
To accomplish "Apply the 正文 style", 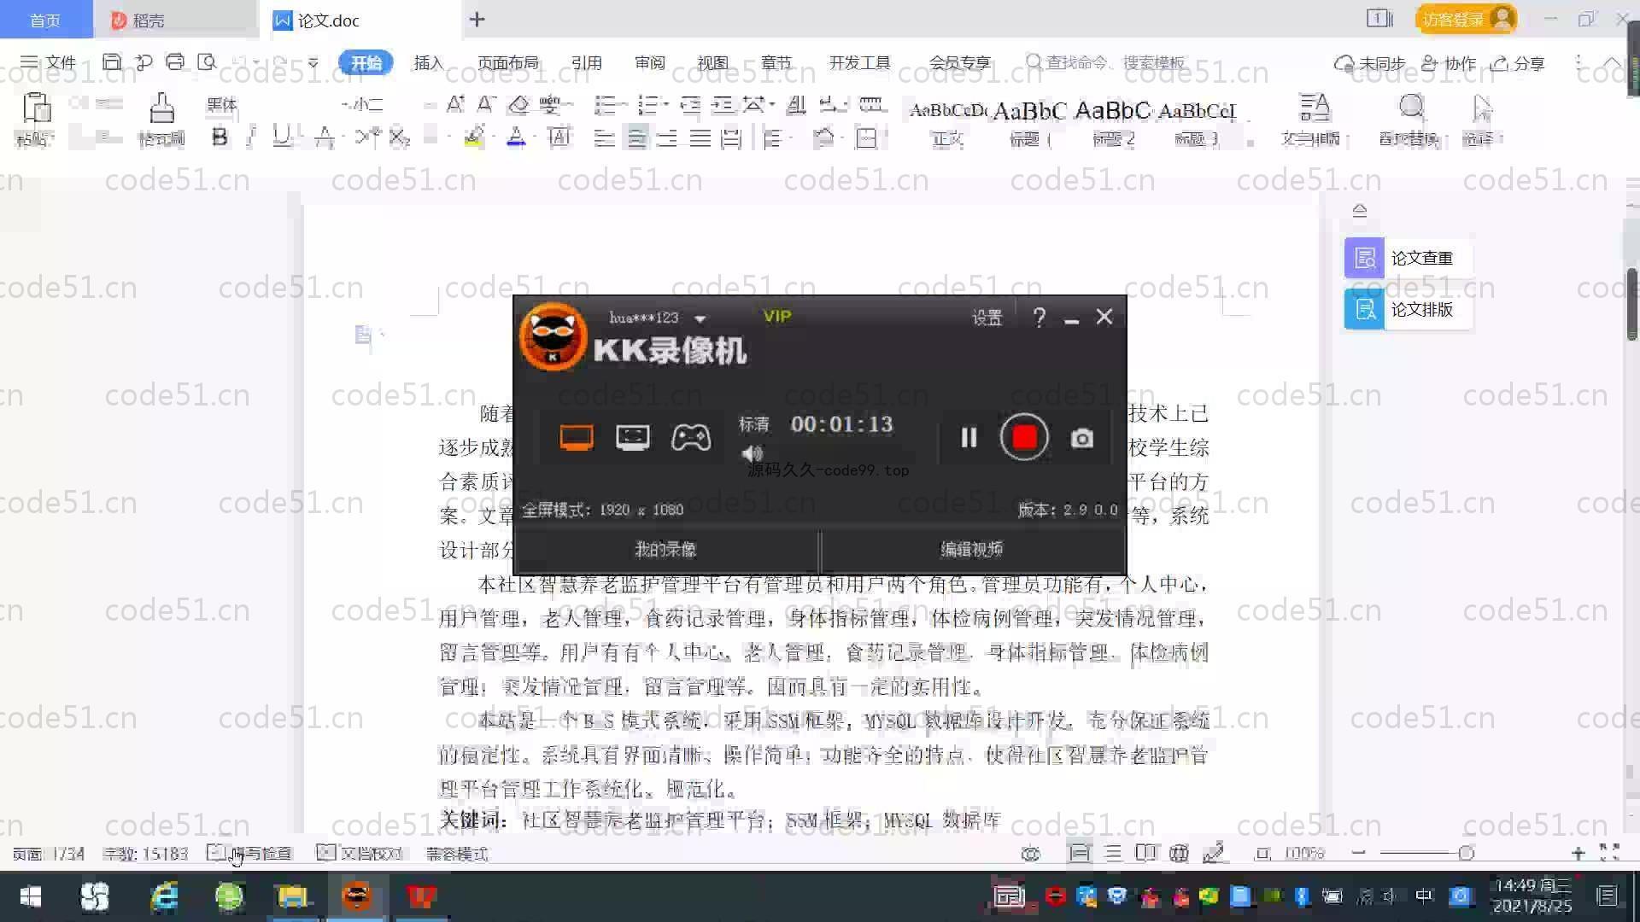I will pyautogui.click(x=947, y=122).
